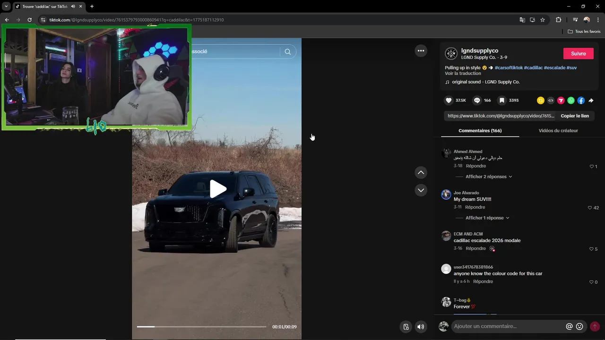The height and width of the screenshot is (340, 605).
Task: Open the emoji picker in comment box
Action: (x=579, y=326)
